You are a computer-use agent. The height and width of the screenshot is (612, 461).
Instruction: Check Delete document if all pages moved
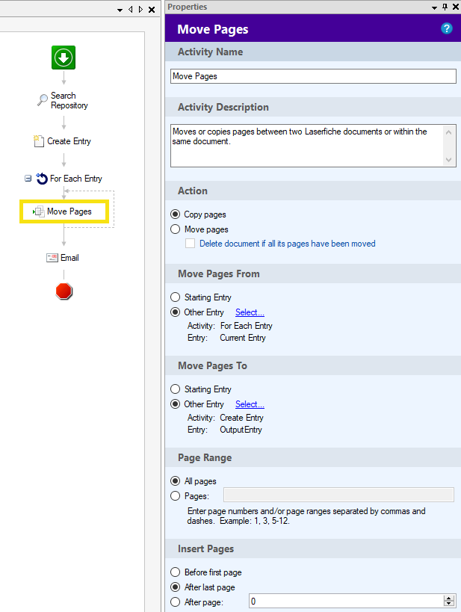point(190,244)
